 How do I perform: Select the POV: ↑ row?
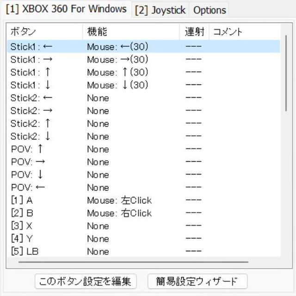tap(143, 149)
